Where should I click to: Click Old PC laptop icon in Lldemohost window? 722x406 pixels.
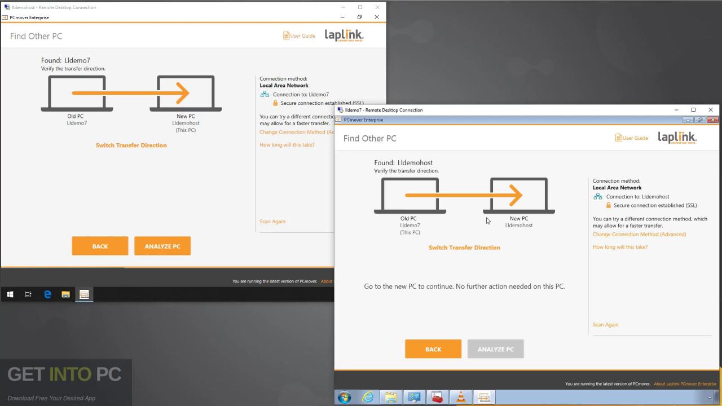pyautogui.click(x=77, y=94)
